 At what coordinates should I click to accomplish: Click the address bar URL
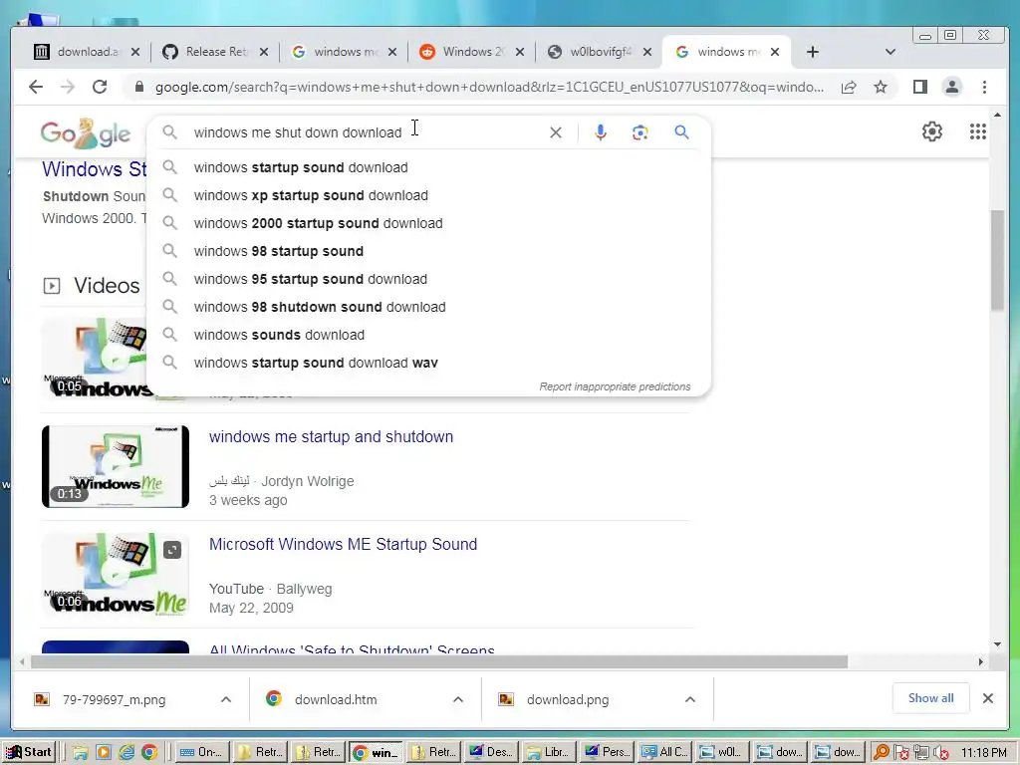click(489, 87)
